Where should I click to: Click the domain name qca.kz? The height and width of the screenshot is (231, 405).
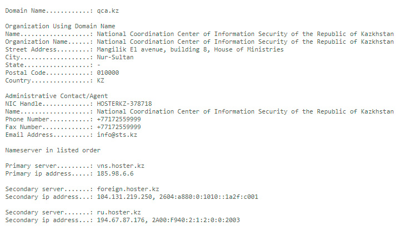point(107,11)
